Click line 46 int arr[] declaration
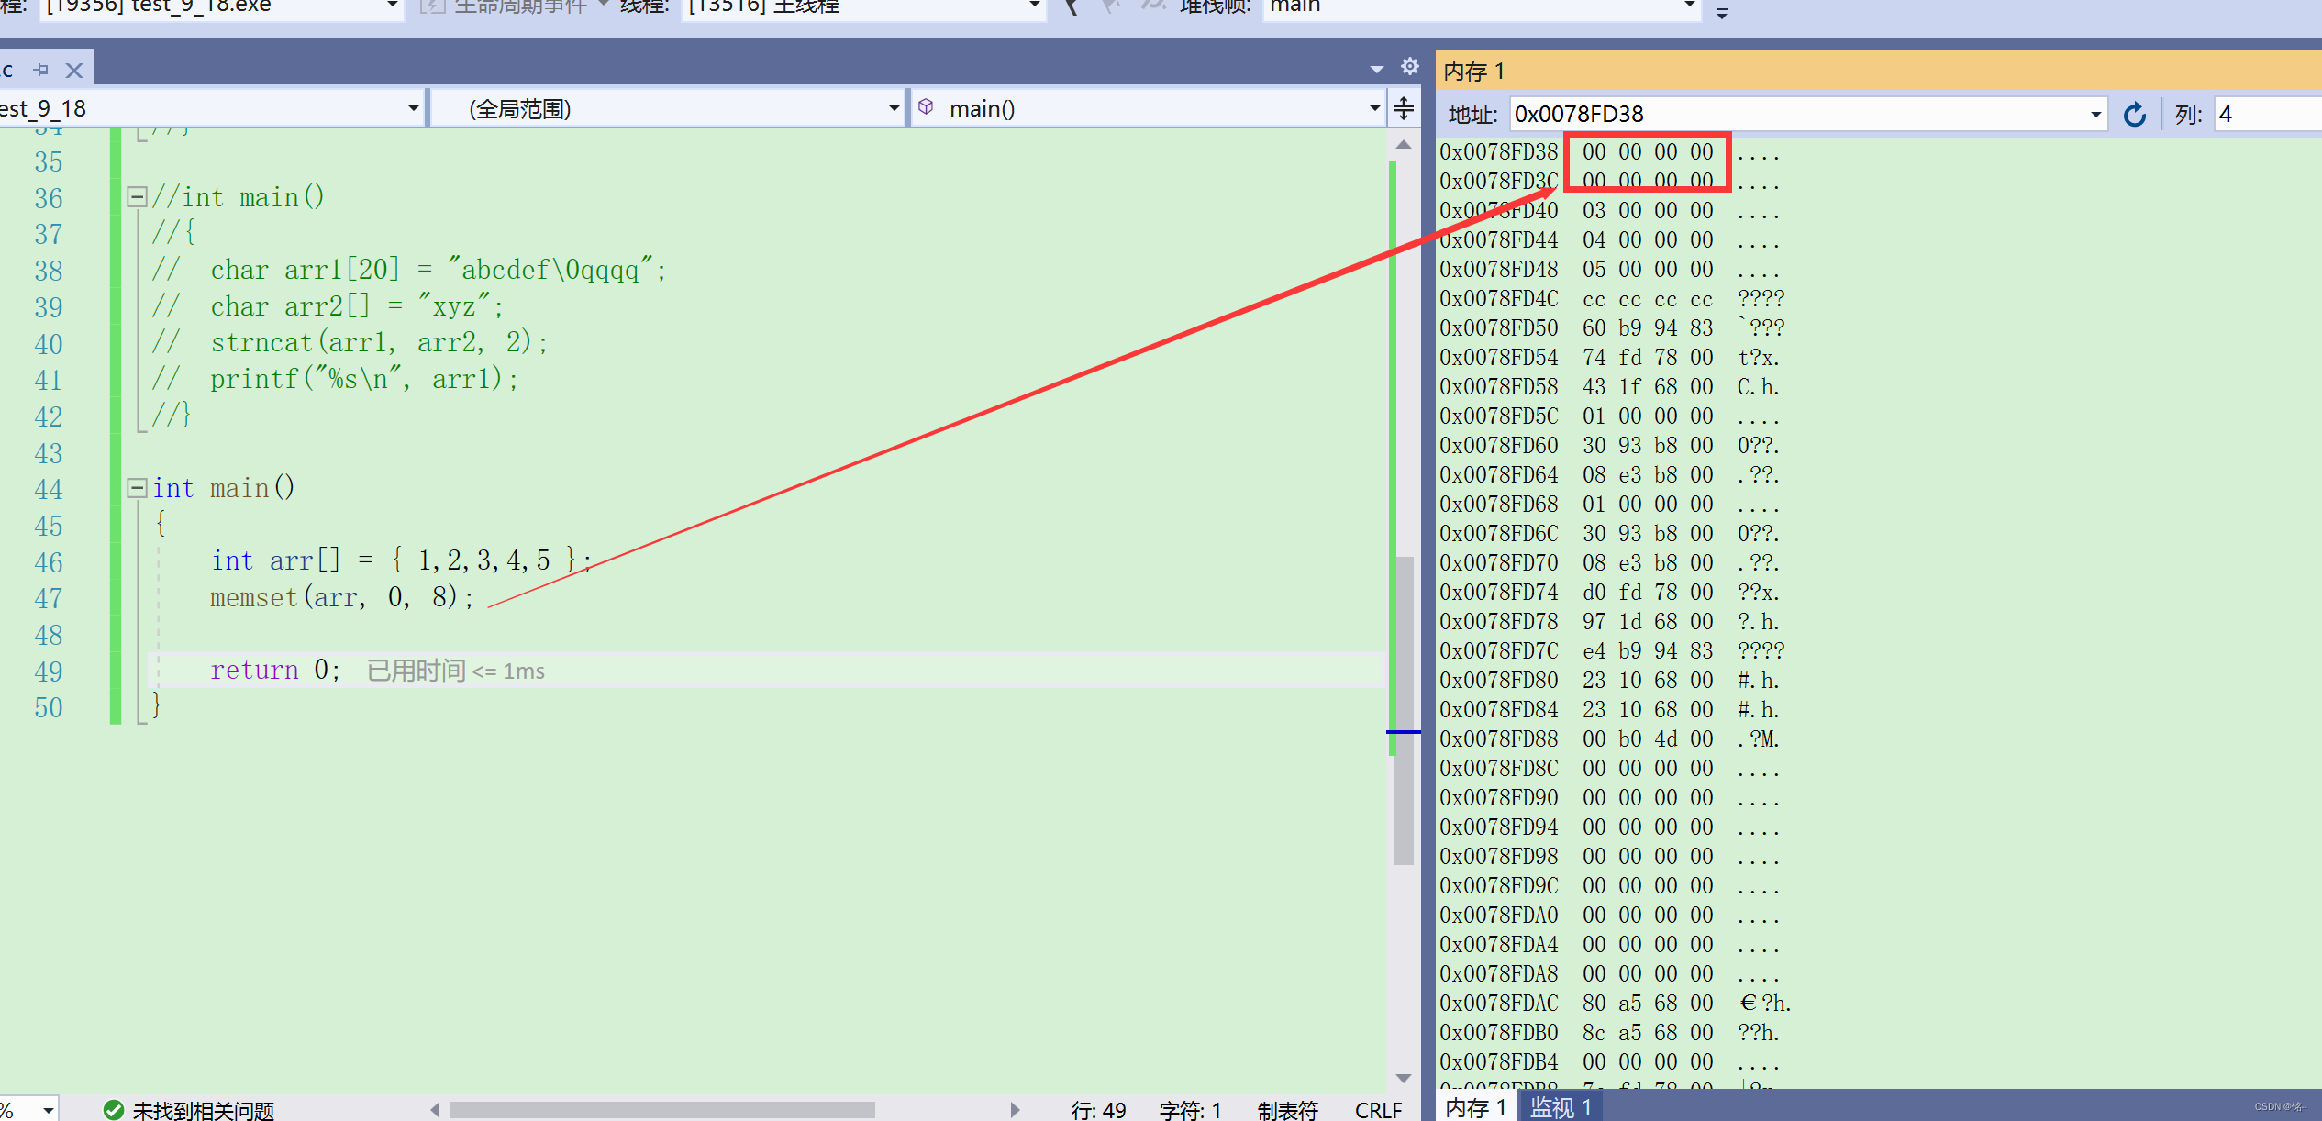The image size is (2322, 1121). point(402,560)
